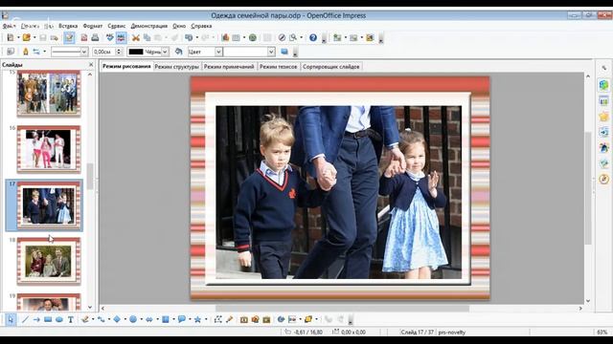Undo the last action
The width and height of the screenshot is (613, 344).
tap(189, 38)
